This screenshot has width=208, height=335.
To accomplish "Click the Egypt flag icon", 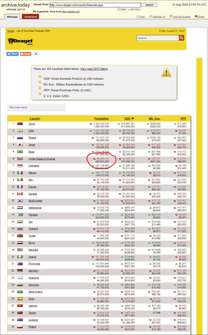I will coord(20,243).
